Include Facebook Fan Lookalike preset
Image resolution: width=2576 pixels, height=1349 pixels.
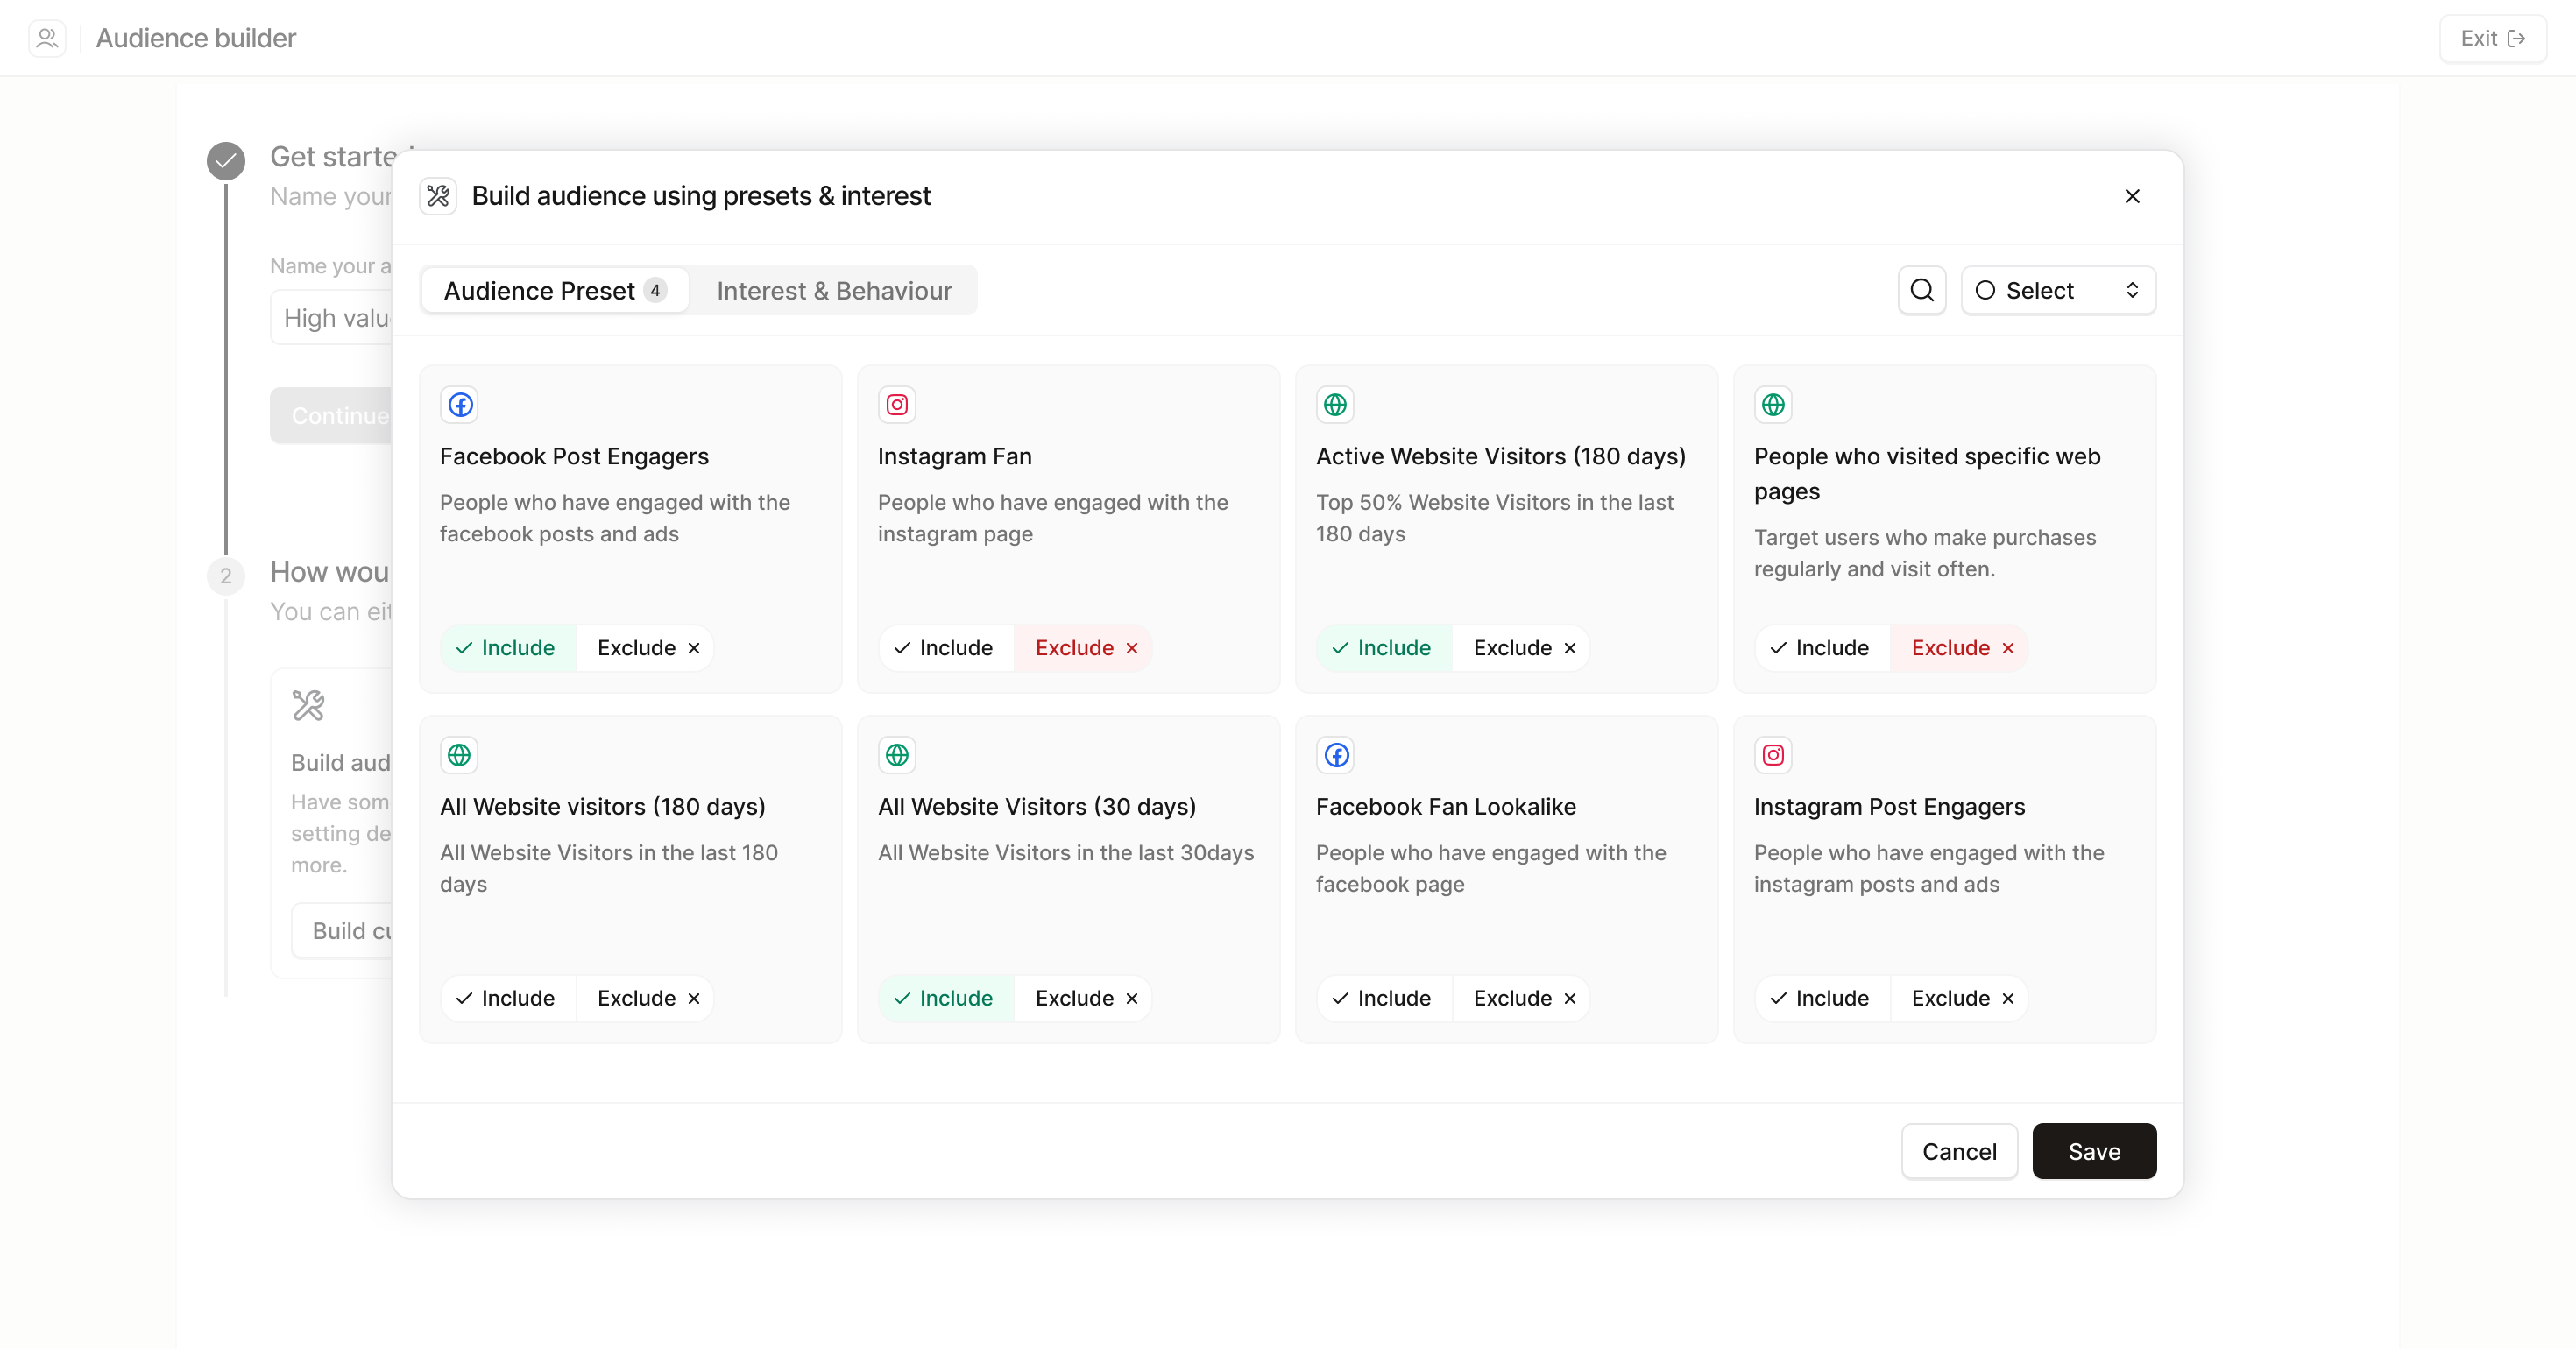(1384, 998)
